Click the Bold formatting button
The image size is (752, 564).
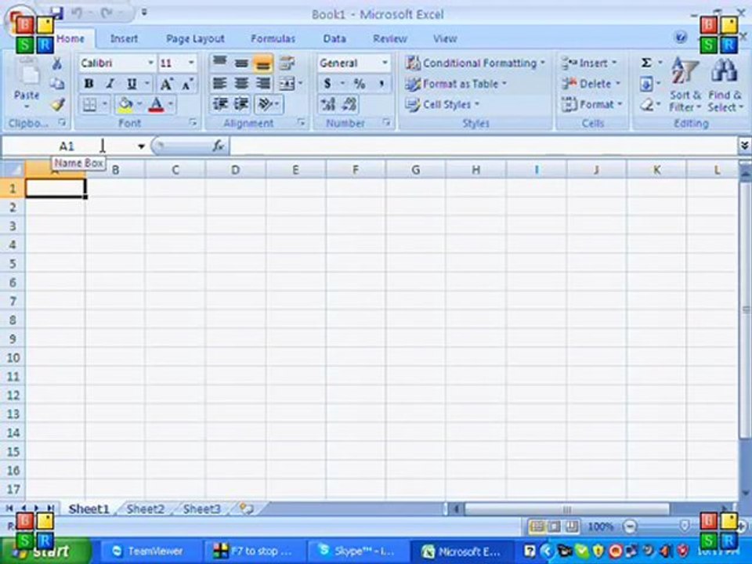coord(89,84)
